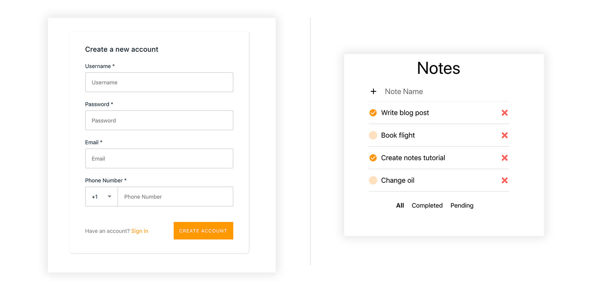Image resolution: width=604 pixels, height=290 pixels.
Task: Focus the Username input field
Action: [159, 82]
